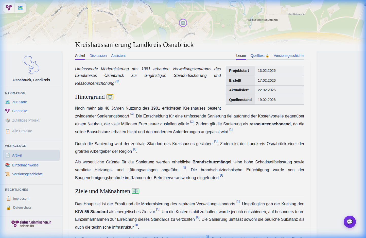Click the scales icon next to Hintergrund heading

click(x=110, y=97)
